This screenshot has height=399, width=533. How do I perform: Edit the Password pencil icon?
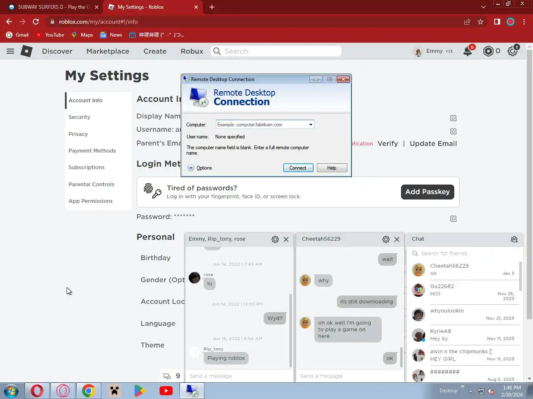click(x=453, y=219)
